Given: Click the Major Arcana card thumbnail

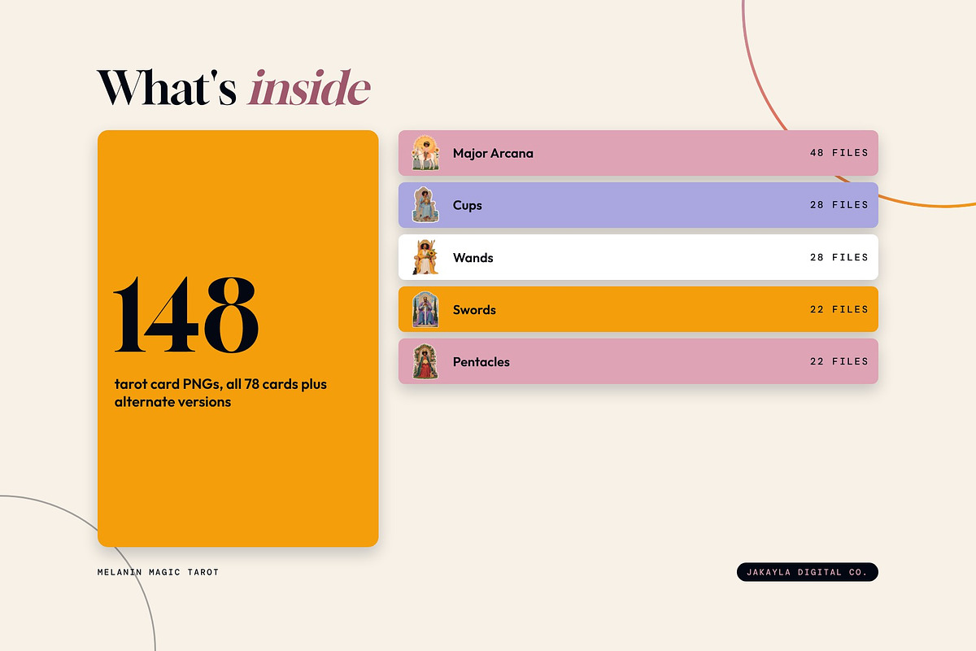Looking at the screenshot, I should click(x=425, y=153).
